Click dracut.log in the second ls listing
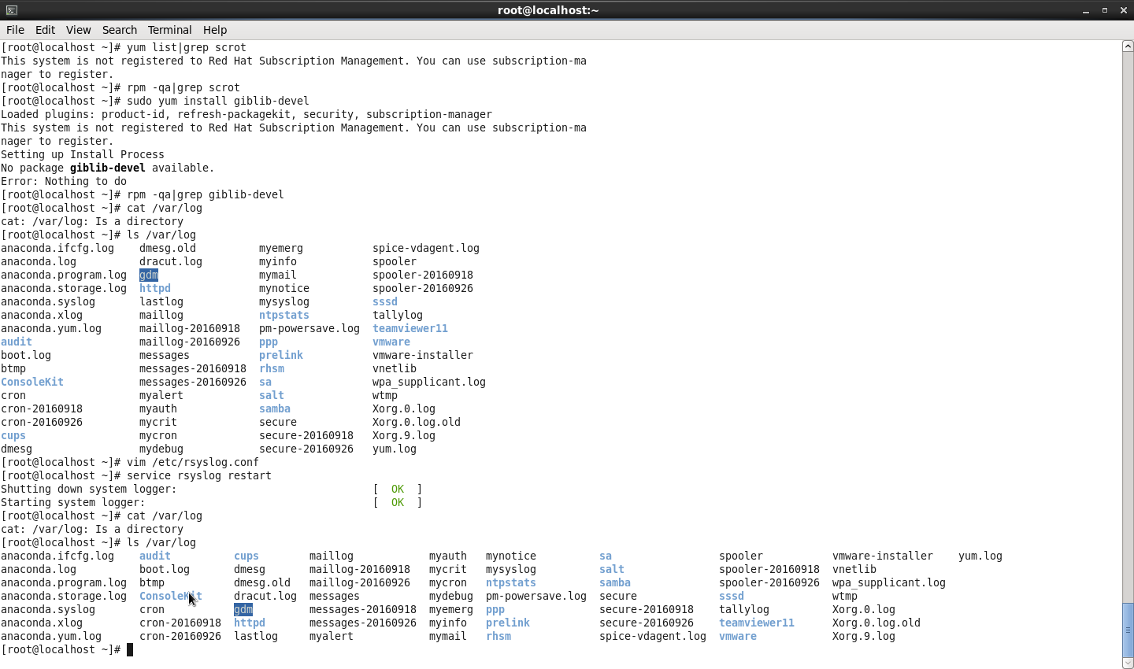The image size is (1134, 669). [265, 596]
